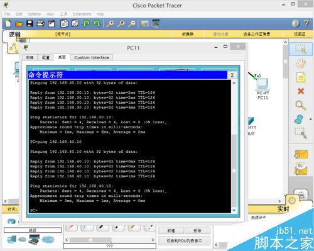Add a Complex PDU with the open envelope

point(301,169)
